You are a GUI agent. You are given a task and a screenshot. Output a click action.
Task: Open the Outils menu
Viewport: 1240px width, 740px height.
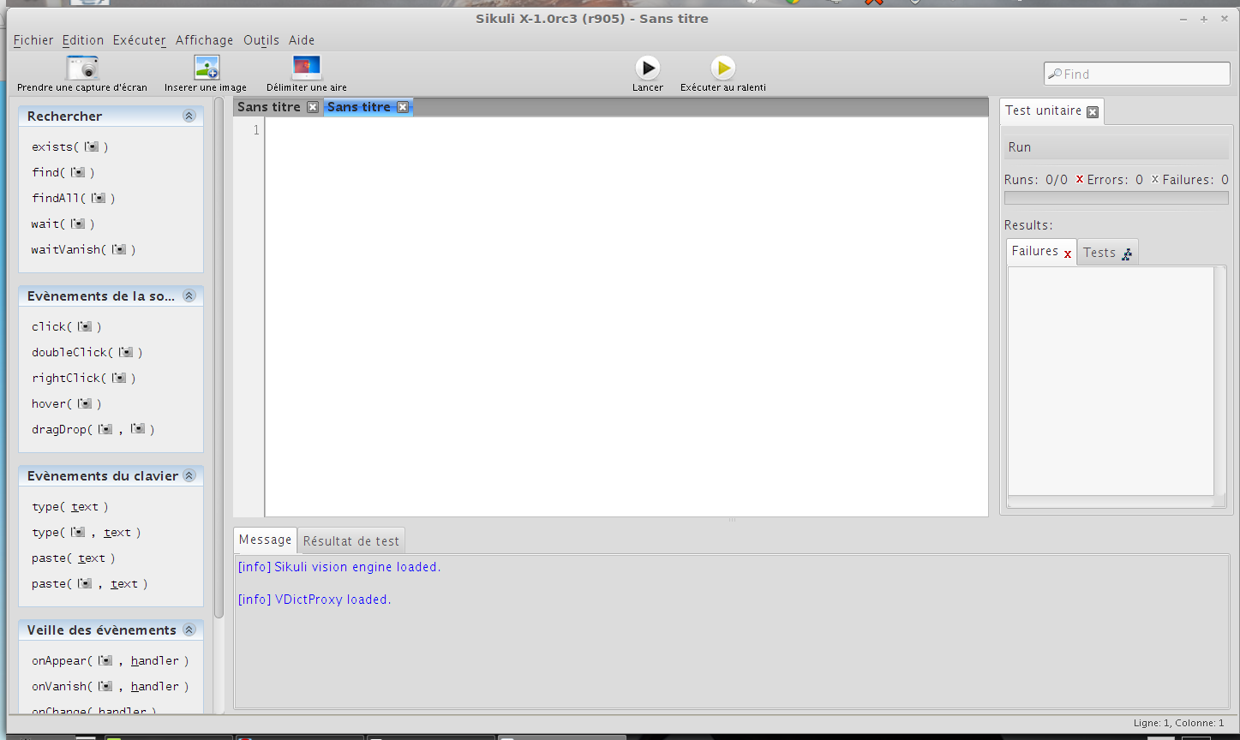pos(261,40)
